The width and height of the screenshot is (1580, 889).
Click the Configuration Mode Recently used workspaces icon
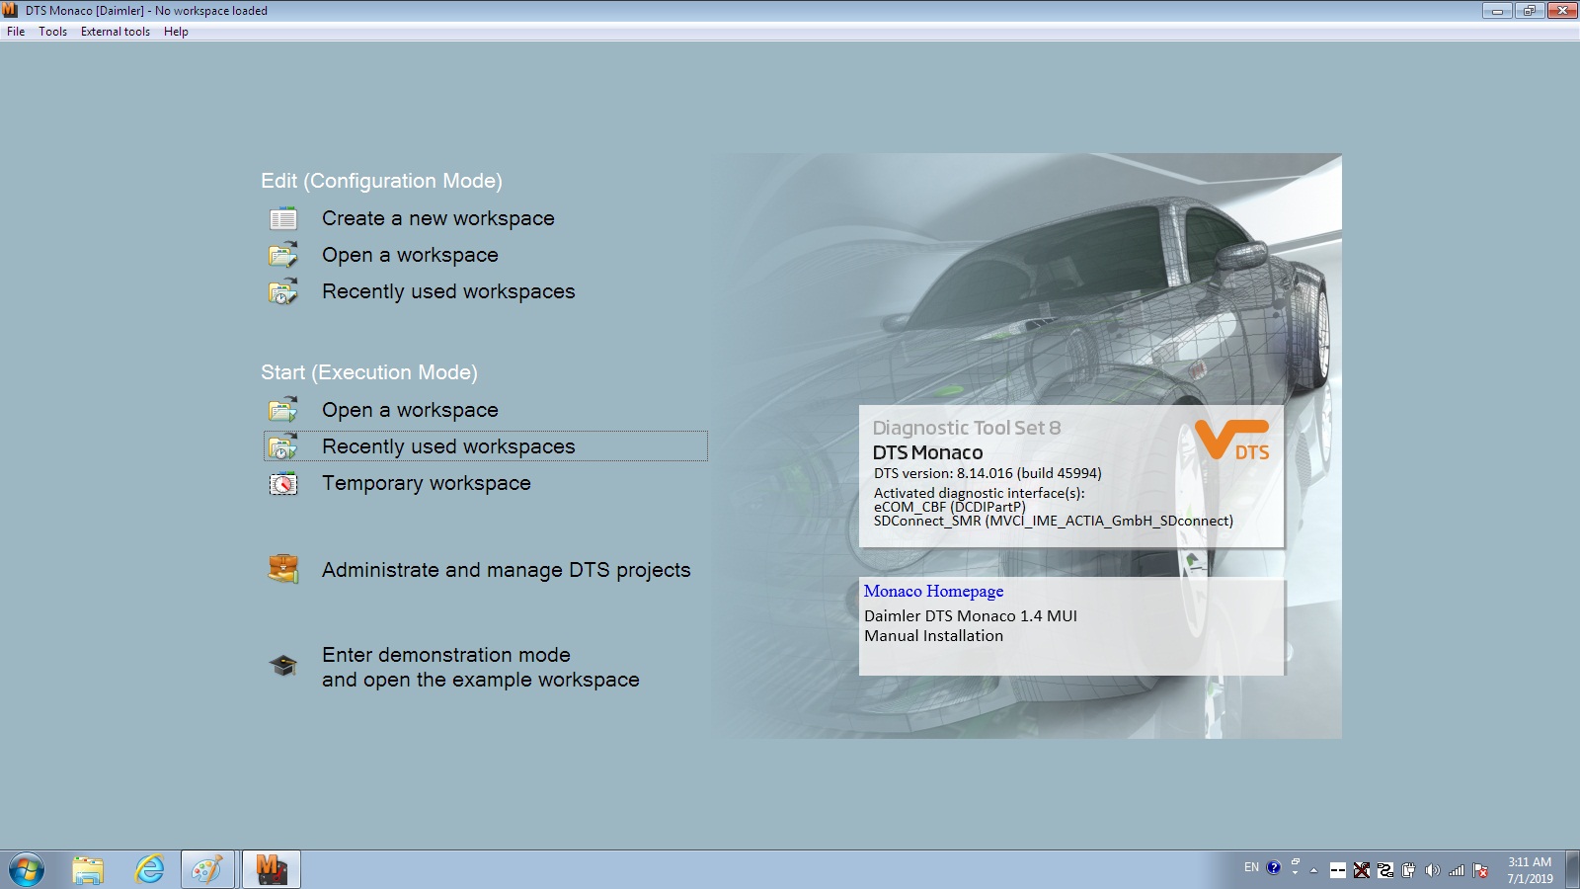point(283,291)
